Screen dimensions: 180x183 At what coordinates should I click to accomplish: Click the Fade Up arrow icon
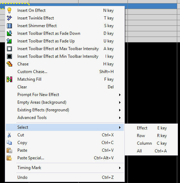tap(9, 41)
